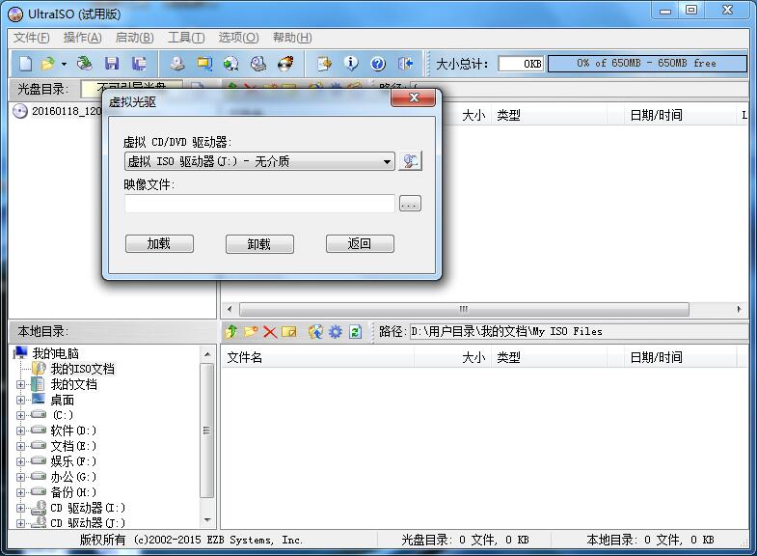Click the horizontal scrollbar thumb in disc pane
757x556 pixels.
pos(464,309)
